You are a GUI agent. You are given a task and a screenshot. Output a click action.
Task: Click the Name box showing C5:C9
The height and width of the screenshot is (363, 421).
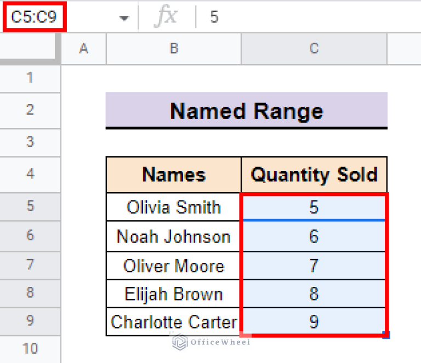click(x=34, y=17)
